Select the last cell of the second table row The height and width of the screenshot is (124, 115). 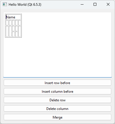pyautogui.click(x=19, y=23)
